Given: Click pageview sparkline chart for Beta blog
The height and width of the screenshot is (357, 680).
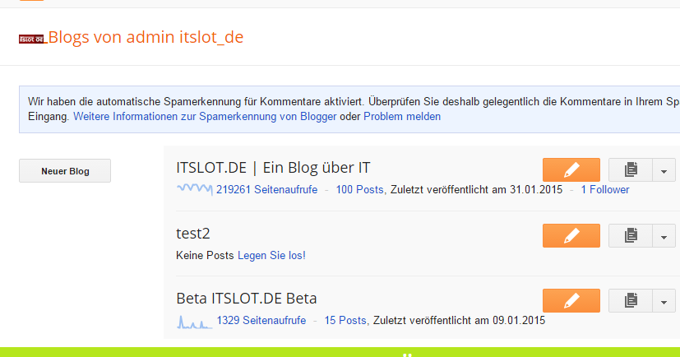Looking at the screenshot, I should coord(195,322).
